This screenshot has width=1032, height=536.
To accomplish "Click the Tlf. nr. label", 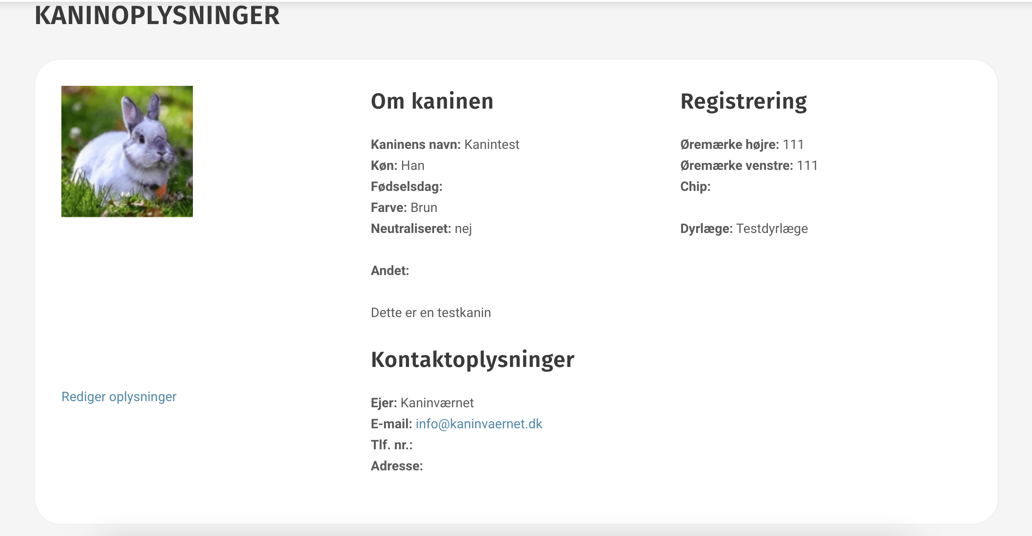I will pyautogui.click(x=391, y=445).
